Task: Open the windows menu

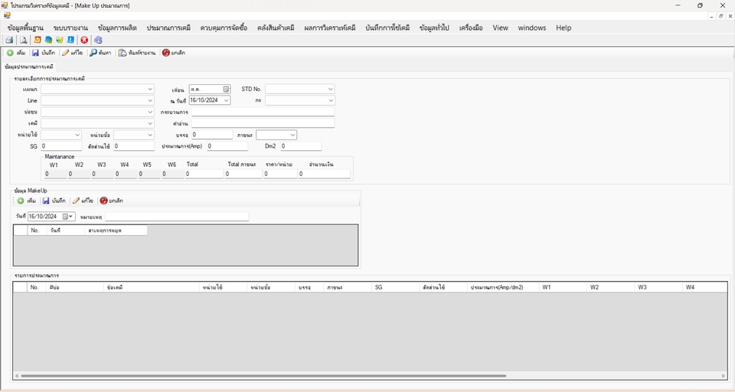Action: [531, 28]
